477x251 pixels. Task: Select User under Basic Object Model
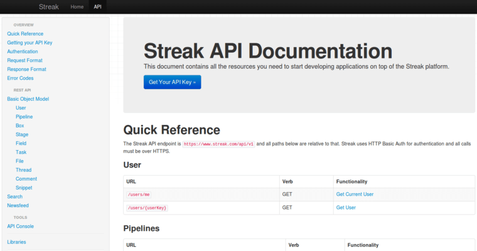[21, 108]
